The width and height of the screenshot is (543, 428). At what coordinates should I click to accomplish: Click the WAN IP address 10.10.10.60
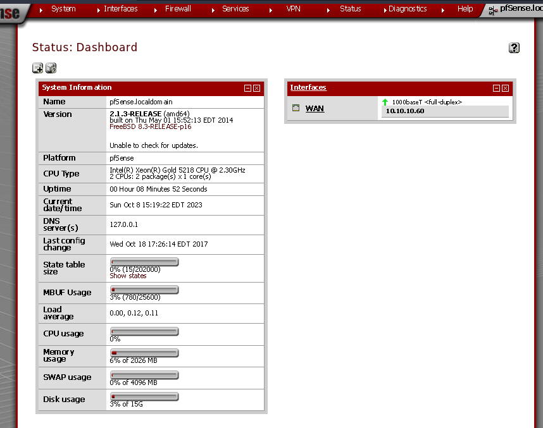405,111
